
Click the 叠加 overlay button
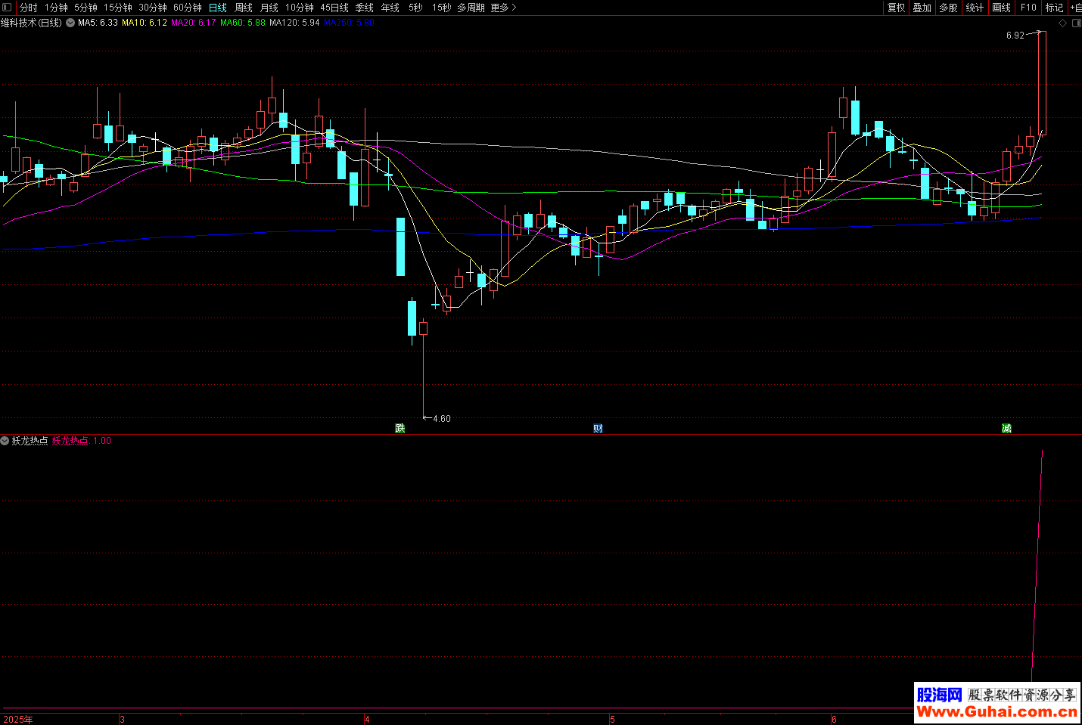922,8
